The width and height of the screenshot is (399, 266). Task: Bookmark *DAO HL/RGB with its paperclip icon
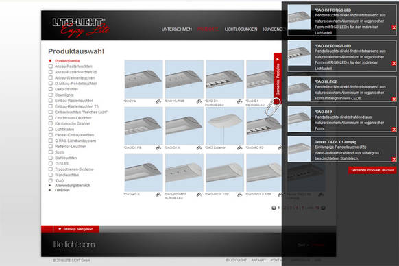[x=199, y=101]
